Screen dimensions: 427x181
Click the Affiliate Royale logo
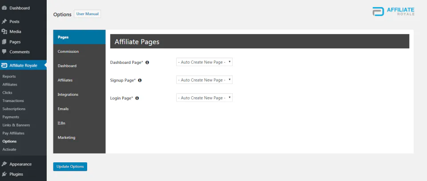pyautogui.click(x=394, y=12)
